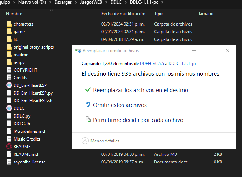This screenshot has width=242, height=177.
Task: Click the blue undo skip icon
Action: click(x=88, y=104)
